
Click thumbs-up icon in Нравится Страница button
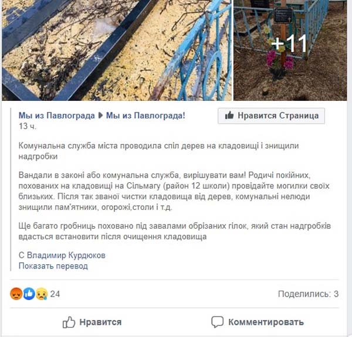(x=229, y=115)
